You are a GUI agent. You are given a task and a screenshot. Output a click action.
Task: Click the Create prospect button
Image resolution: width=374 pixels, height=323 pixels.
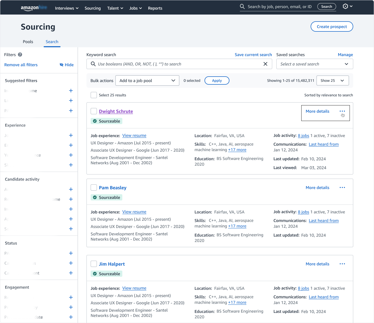332,26
